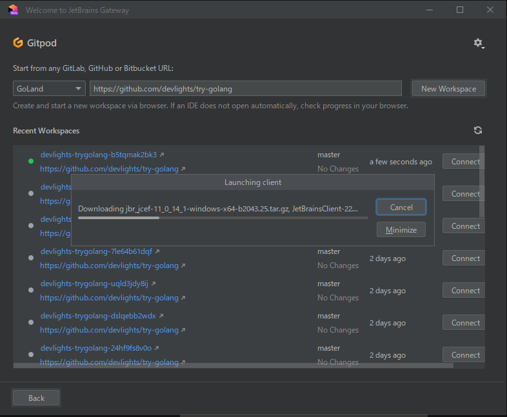Connect to devlights-trygolang-dslqebb2wdx workspace
Screen dimensions: 507x417
464,323
